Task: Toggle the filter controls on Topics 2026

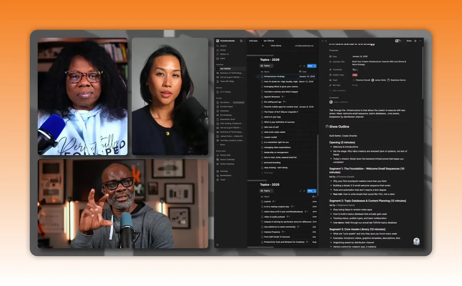Action: click(304, 66)
